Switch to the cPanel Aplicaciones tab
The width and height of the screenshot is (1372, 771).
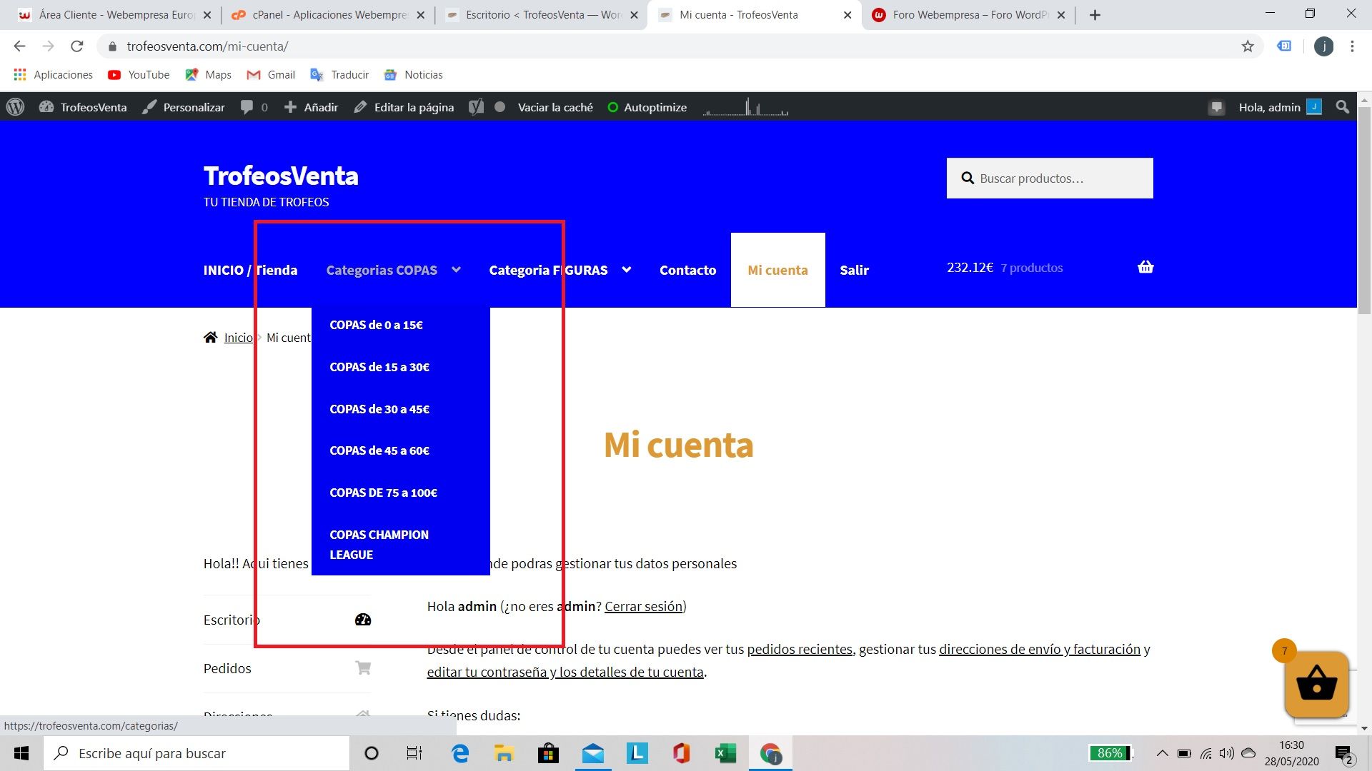(x=329, y=15)
